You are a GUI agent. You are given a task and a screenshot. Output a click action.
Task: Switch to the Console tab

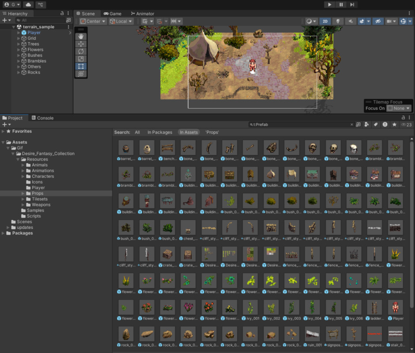point(43,118)
